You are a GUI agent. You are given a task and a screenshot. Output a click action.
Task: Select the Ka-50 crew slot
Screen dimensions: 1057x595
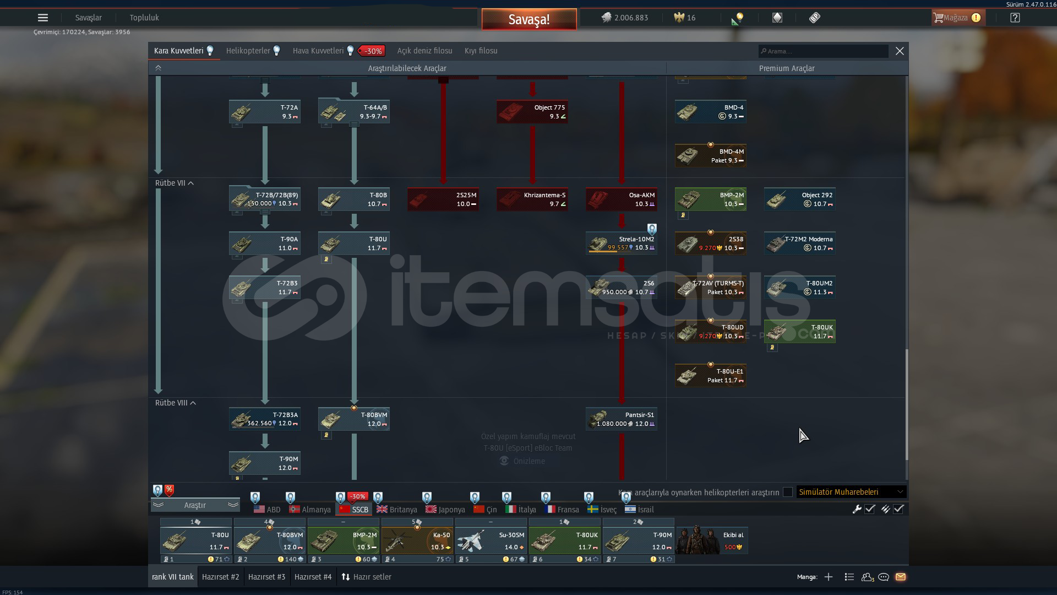click(x=417, y=540)
